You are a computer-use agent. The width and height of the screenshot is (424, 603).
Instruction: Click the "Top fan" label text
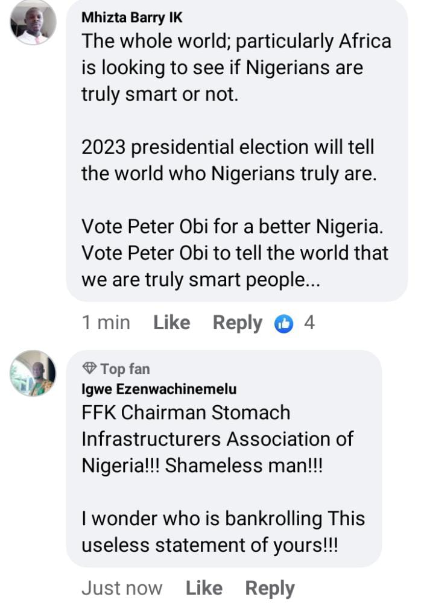click(125, 368)
